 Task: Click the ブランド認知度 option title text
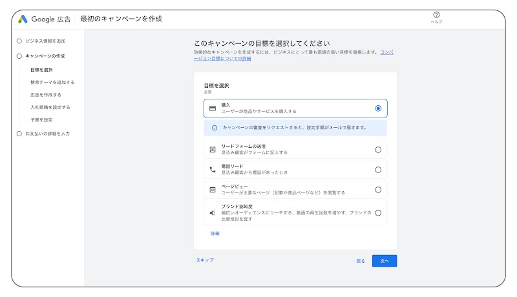pyautogui.click(x=237, y=207)
